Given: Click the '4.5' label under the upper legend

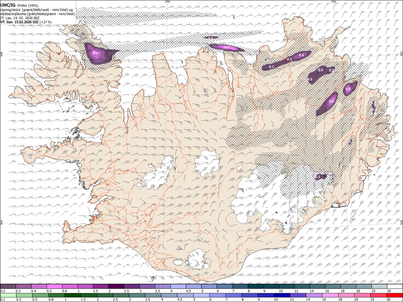Looking at the screenshot, I should [x=189, y=291].
